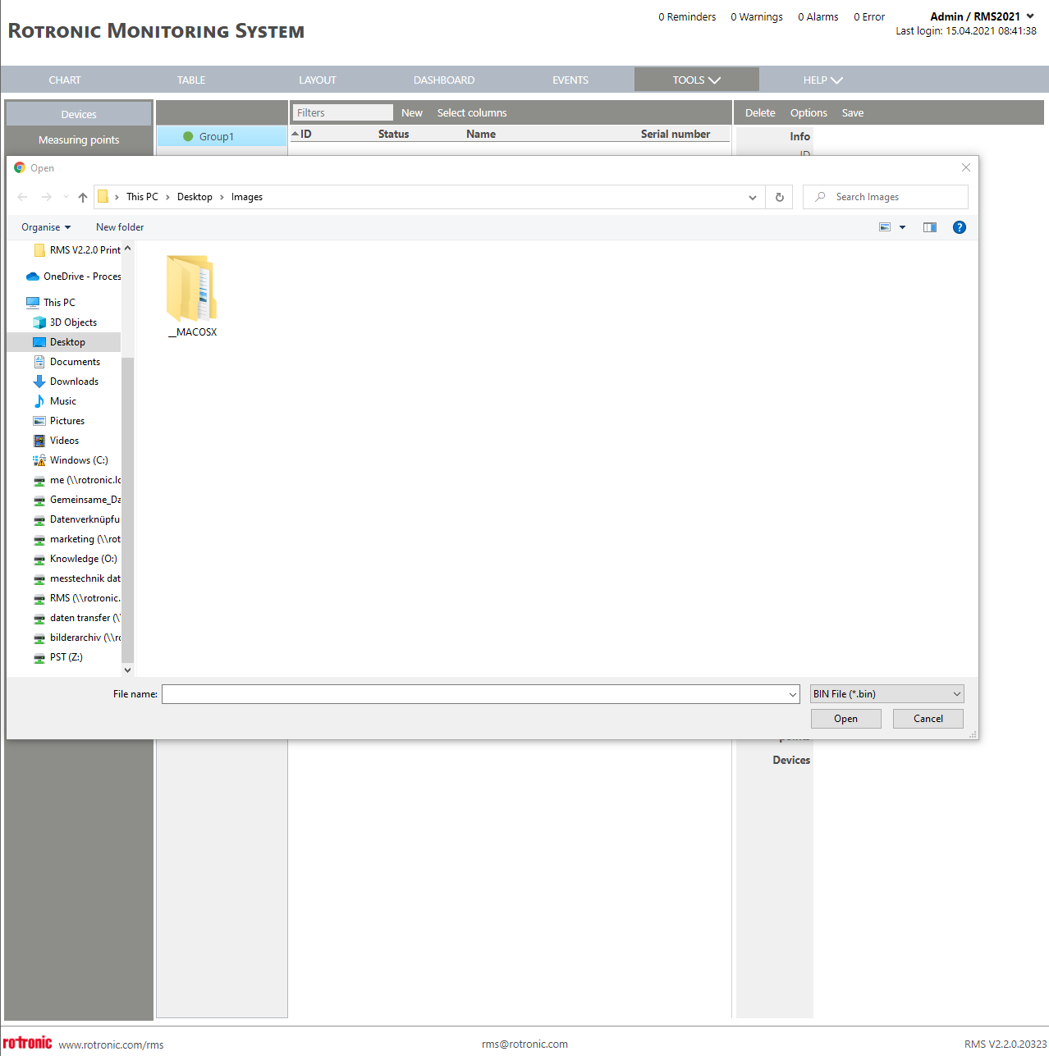Image resolution: width=1049 pixels, height=1056 pixels.
Task: Select 3D Objects in navigation tree
Action: click(x=73, y=322)
